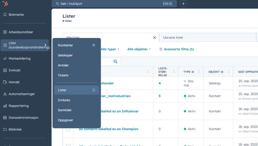This screenshot has height=146, width=258.
Task: Sort by the name column arrows
Action: [148, 71]
